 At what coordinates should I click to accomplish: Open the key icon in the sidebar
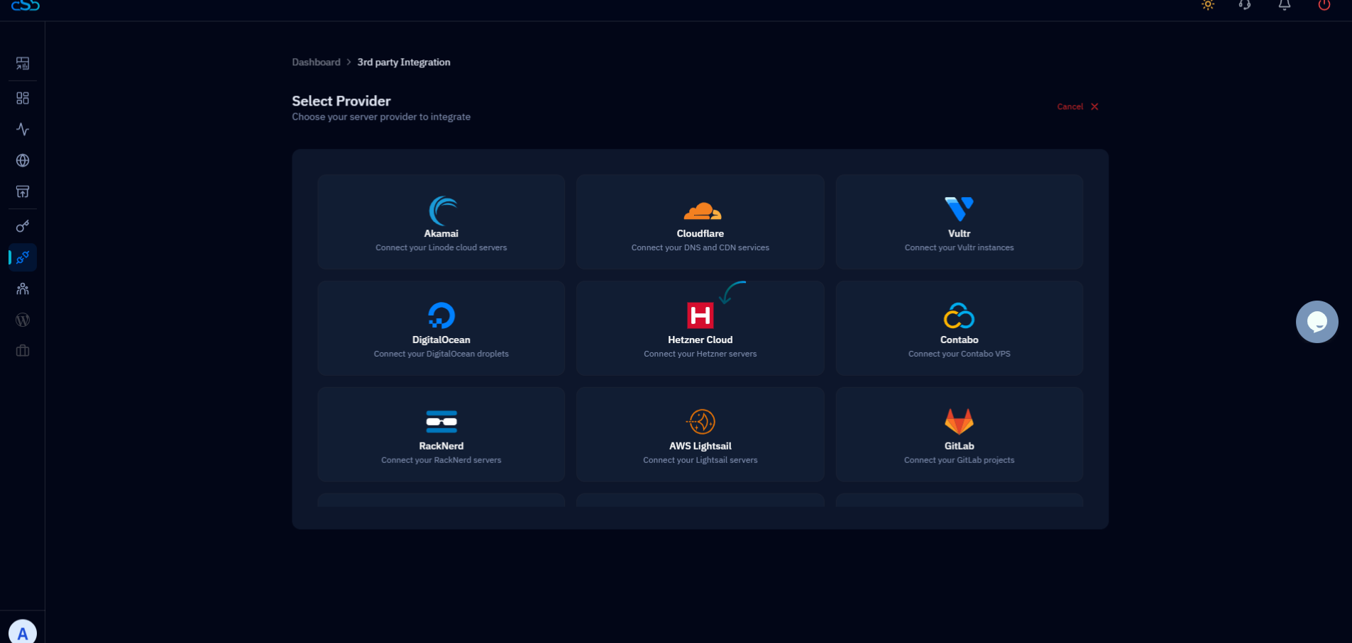(x=23, y=226)
